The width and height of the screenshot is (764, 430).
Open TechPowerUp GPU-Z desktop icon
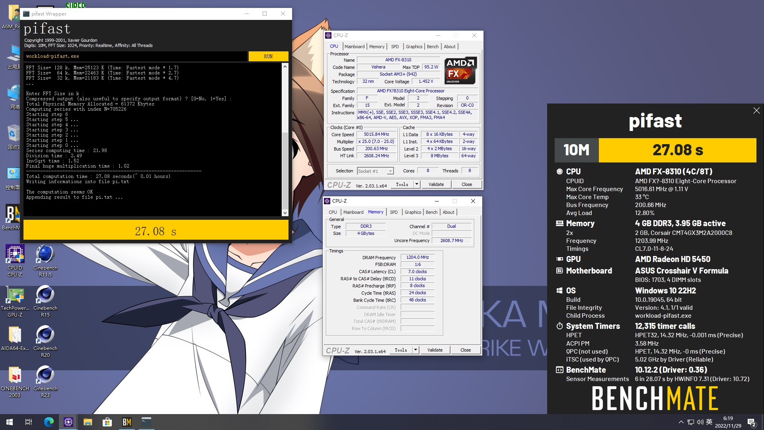(15, 301)
